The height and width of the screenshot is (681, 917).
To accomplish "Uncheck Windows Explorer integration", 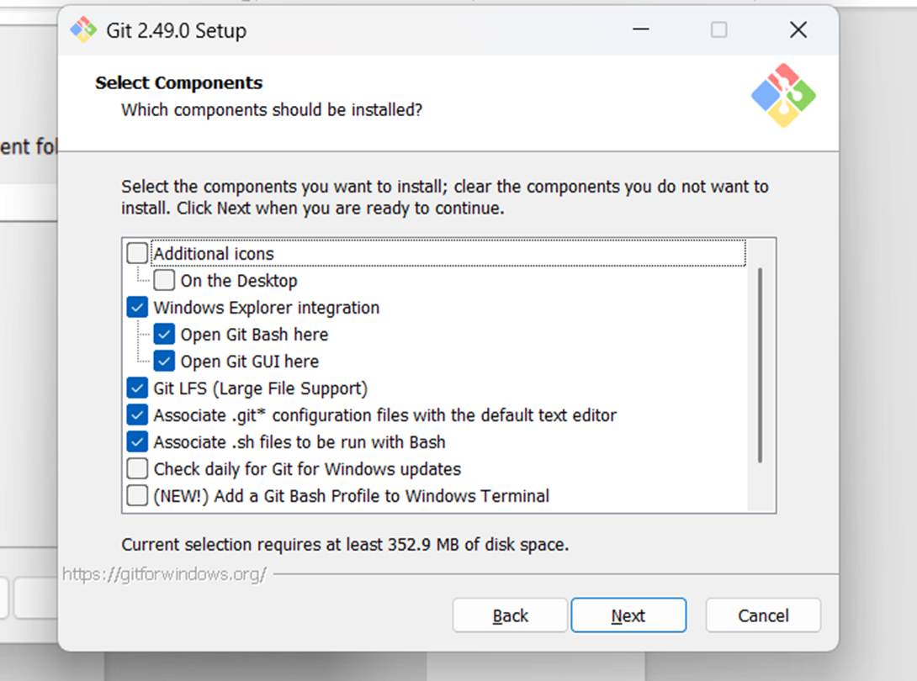I will click(137, 307).
